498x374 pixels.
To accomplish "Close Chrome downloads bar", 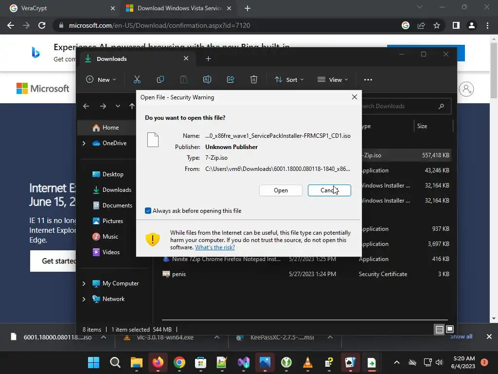I will tap(489, 337).
